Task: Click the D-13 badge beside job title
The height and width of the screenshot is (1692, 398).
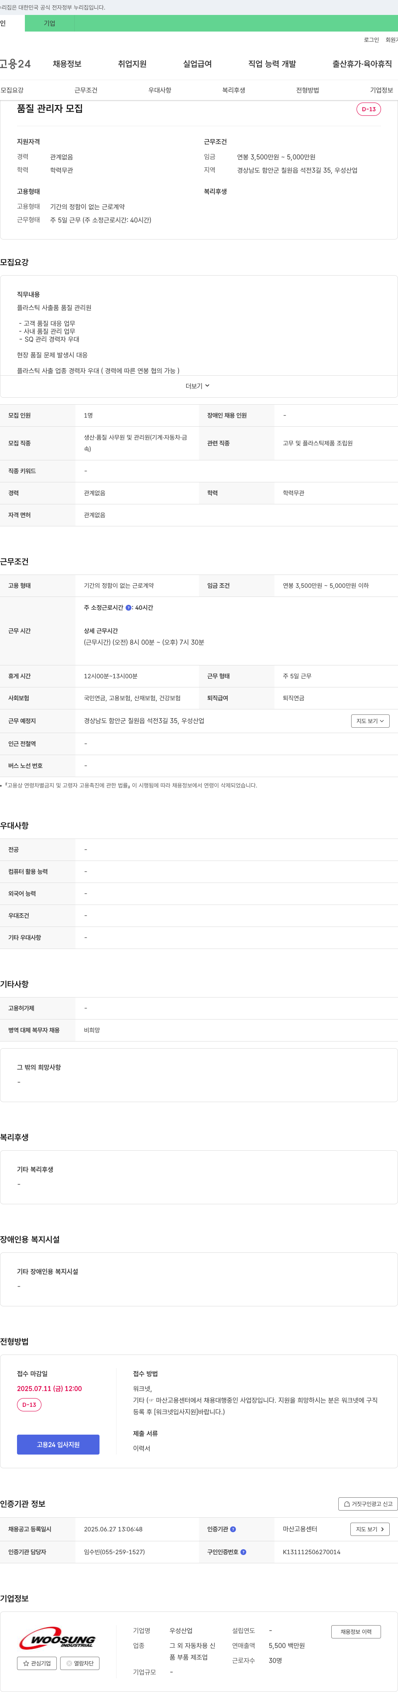Action: pyautogui.click(x=369, y=109)
